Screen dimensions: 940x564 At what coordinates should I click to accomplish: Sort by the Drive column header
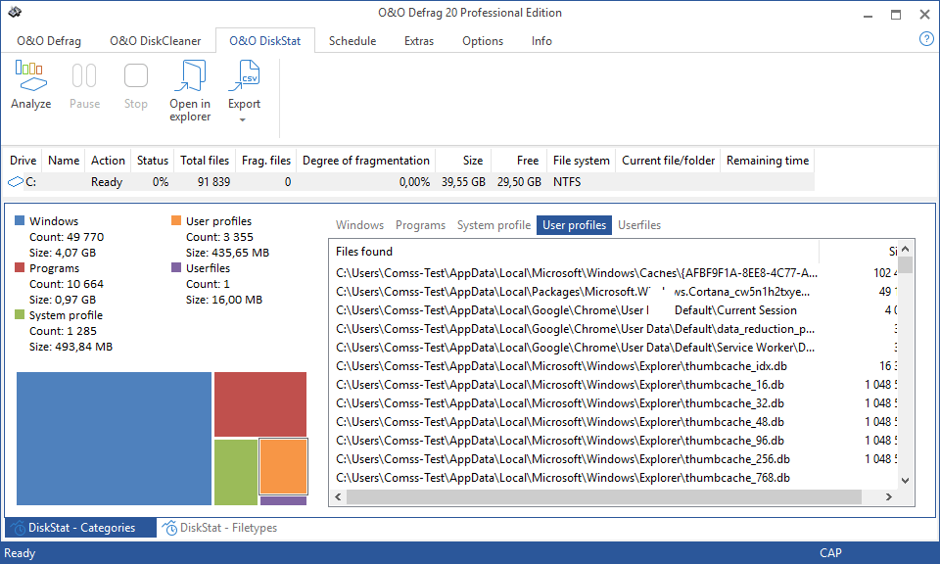[23, 161]
